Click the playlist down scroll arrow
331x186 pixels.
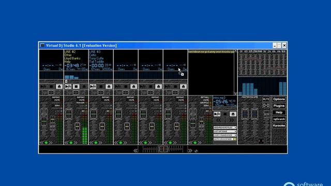236,94
